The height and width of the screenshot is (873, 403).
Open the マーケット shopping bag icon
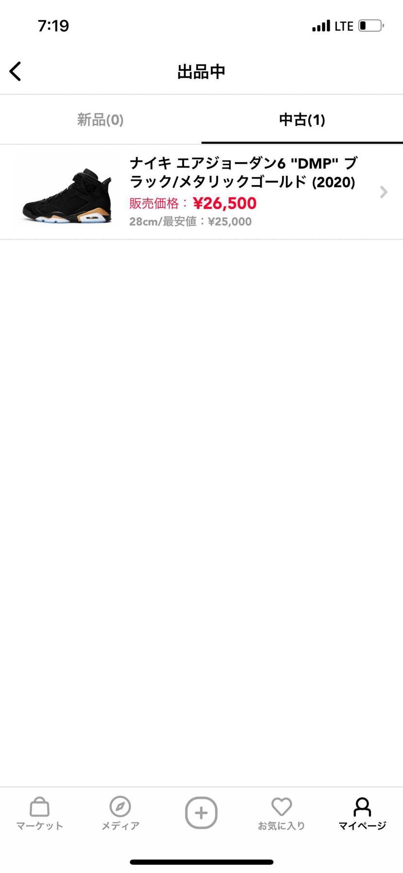coord(39,807)
